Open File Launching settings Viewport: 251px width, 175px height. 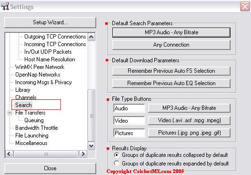point(32,136)
